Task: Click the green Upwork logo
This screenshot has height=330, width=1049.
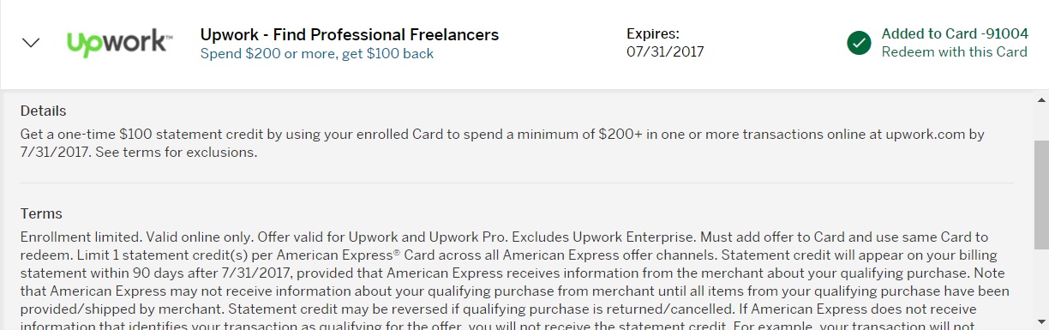Action: point(120,44)
